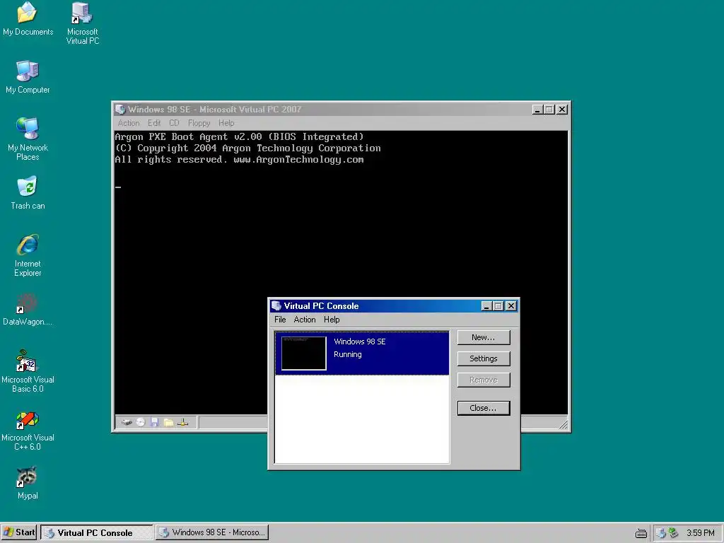Viewport: 724px width, 543px height.
Task: Click the floppy disk icon in VM status bar
Action: pos(155,422)
